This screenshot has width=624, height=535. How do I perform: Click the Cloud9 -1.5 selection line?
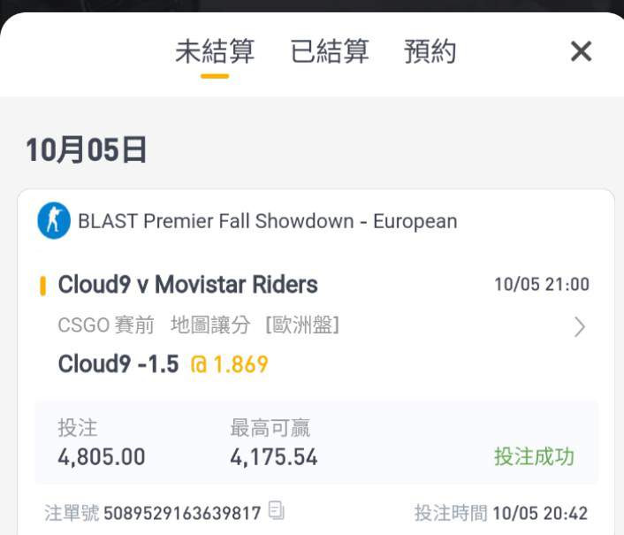pyautogui.click(x=118, y=363)
